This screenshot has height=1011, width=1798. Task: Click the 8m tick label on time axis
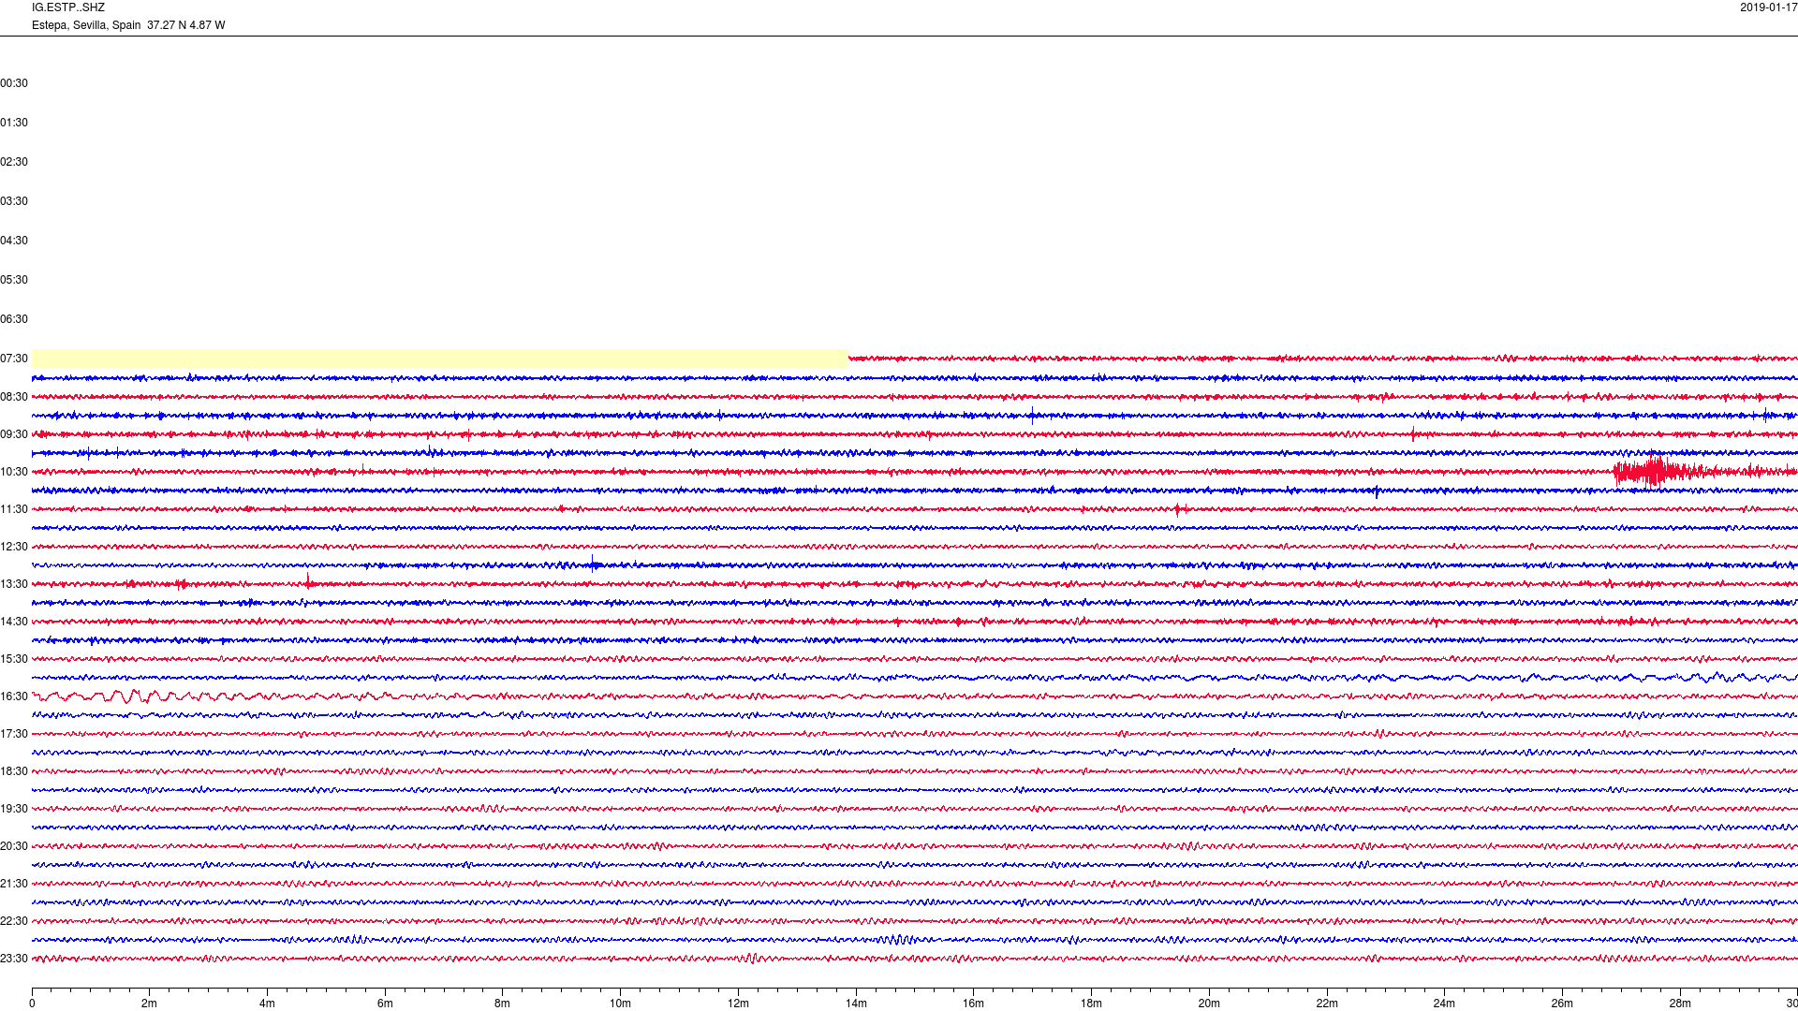click(503, 1004)
